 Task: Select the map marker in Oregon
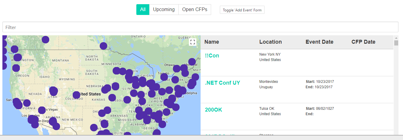(16, 68)
